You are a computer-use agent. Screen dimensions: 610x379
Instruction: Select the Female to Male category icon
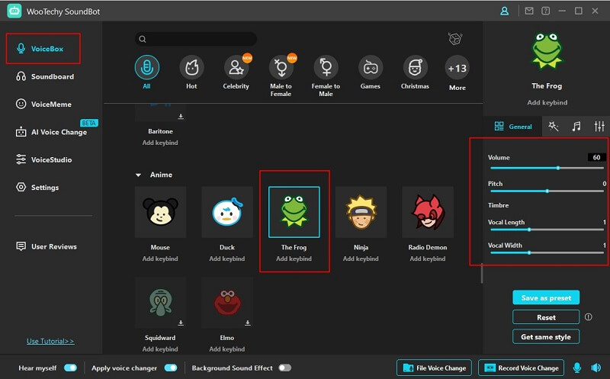[326, 68]
